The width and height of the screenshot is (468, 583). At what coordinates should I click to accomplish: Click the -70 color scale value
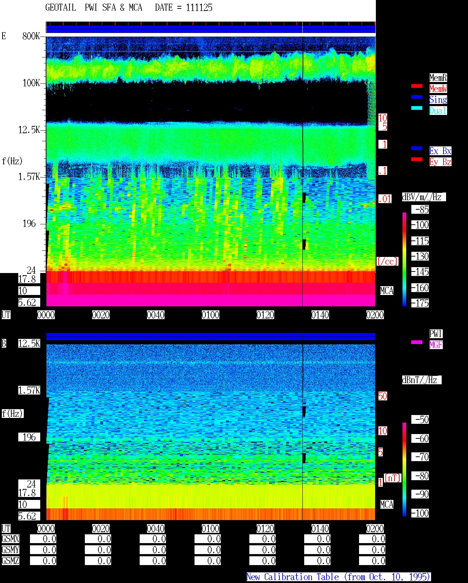point(420,457)
